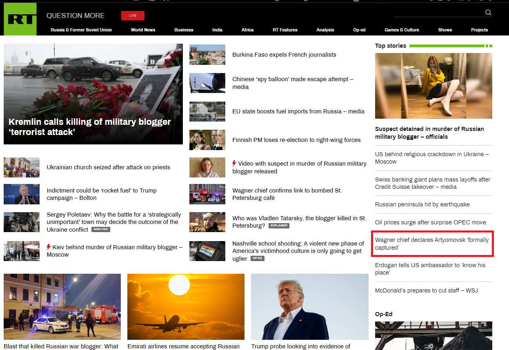The width and height of the screenshot is (509, 350).
Task: Open Russia & Former Soviet Union section
Action: coord(81,30)
